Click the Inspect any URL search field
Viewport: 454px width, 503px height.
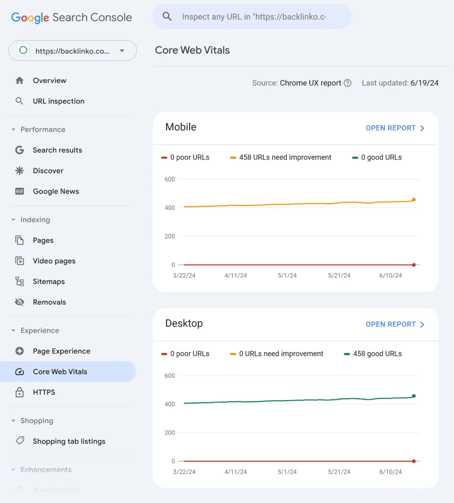coord(252,17)
